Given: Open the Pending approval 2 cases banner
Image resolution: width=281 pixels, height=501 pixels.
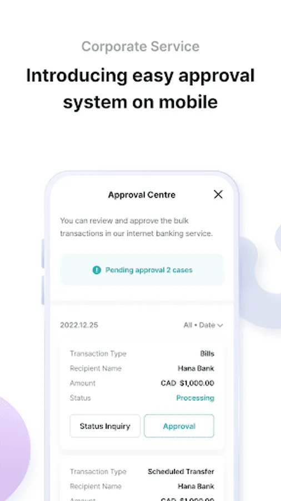Looking at the screenshot, I should coord(142,270).
